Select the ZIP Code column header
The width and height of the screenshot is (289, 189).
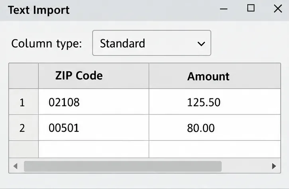(94, 76)
